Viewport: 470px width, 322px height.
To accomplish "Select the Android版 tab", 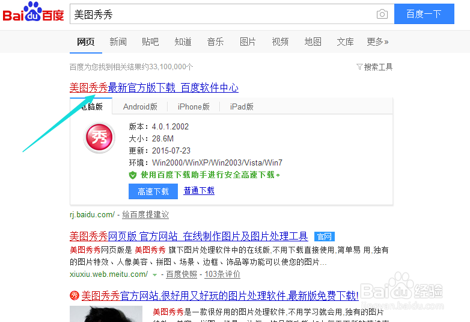I will click(x=140, y=107).
